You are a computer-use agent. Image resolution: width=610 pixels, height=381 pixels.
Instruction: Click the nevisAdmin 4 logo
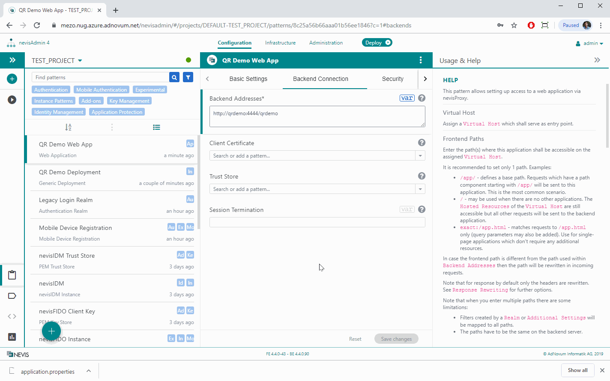(x=28, y=43)
